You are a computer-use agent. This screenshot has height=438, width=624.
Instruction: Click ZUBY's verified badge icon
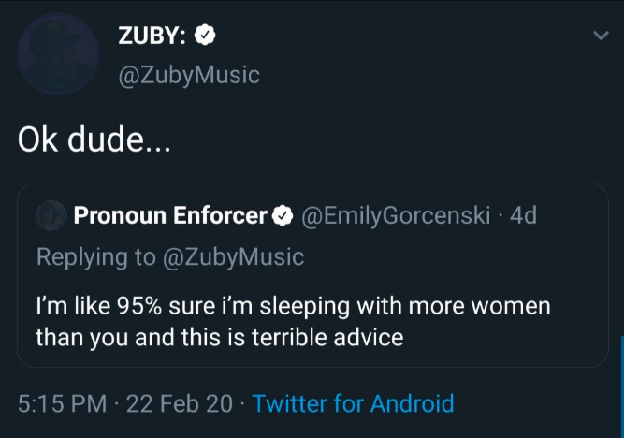(x=206, y=36)
